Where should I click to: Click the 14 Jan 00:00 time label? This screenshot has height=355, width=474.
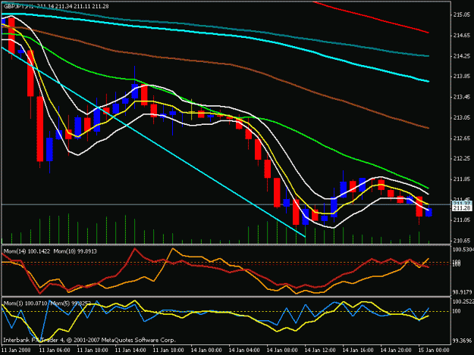coord(206,350)
